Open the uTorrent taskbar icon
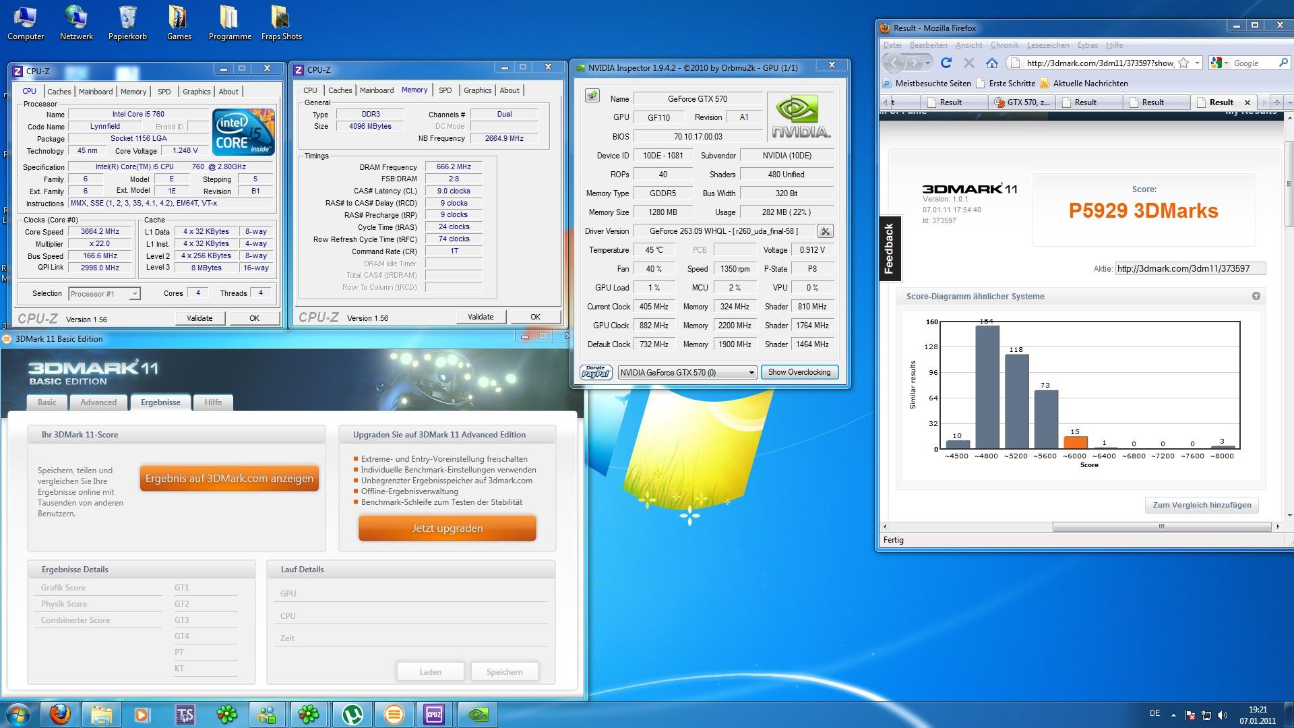Screen dimensions: 1294x728 (352, 714)
